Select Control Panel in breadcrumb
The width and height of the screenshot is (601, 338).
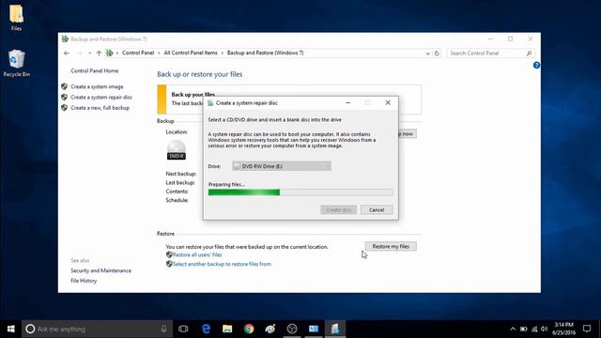click(x=138, y=53)
